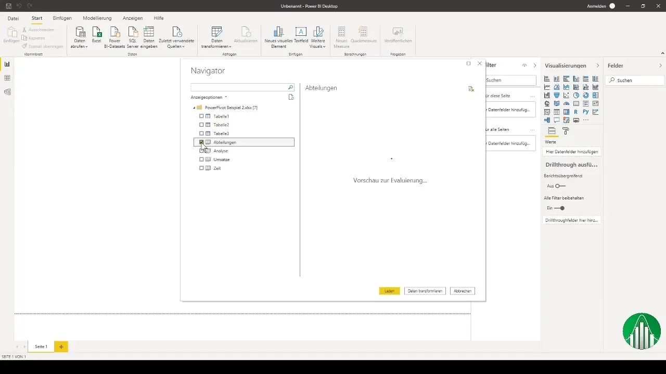Click the preview options icon beside Abteilungen

point(471,89)
